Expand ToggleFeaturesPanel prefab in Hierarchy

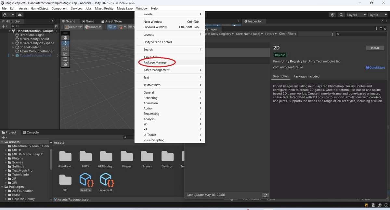13,55
